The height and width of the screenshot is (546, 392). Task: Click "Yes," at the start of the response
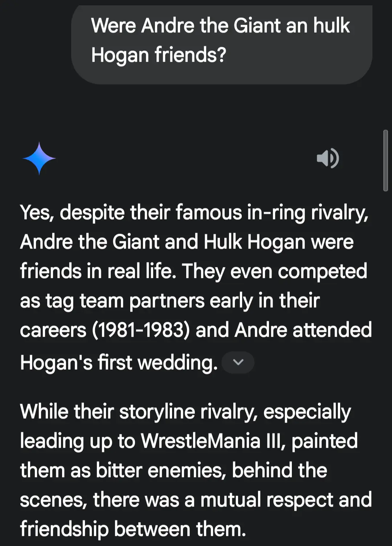click(37, 212)
